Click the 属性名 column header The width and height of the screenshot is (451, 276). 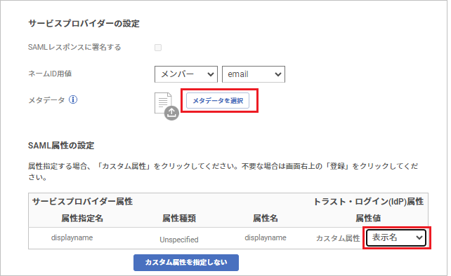coord(266,219)
